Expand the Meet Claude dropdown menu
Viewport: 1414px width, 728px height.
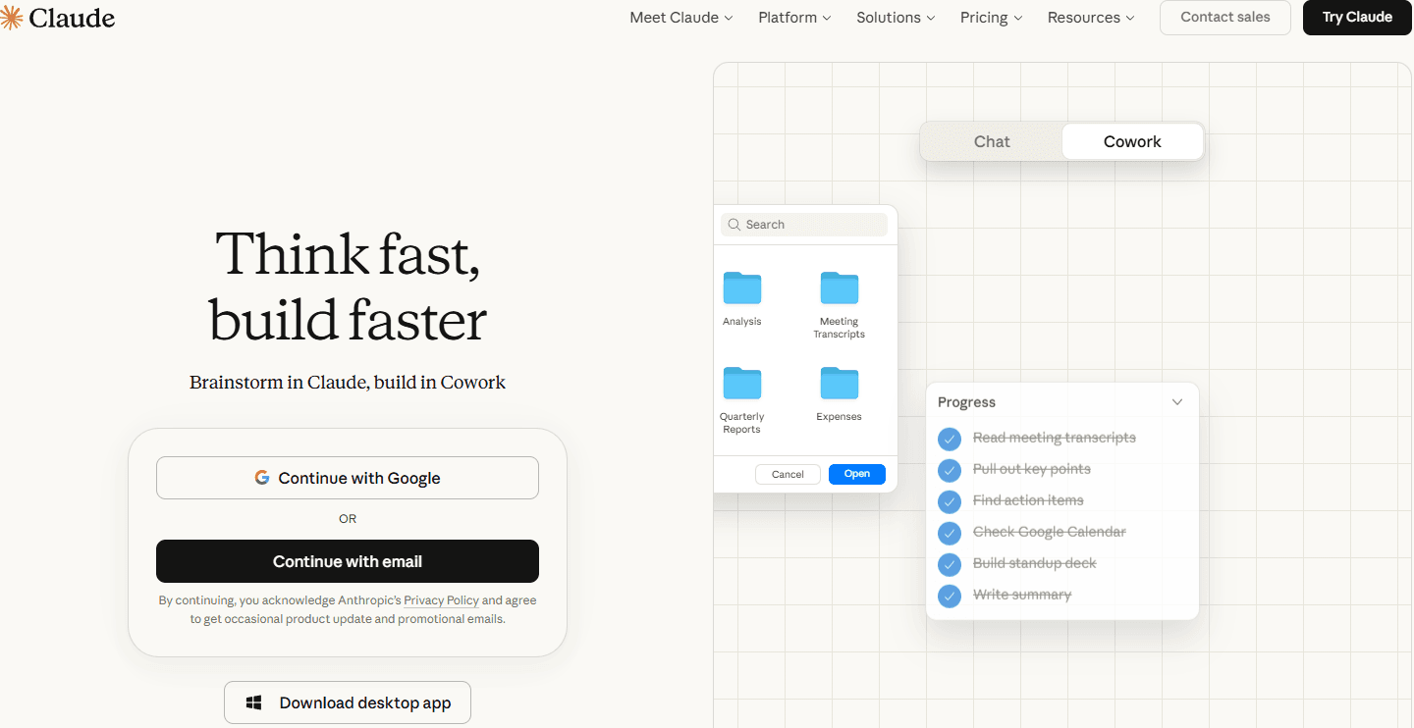(680, 18)
